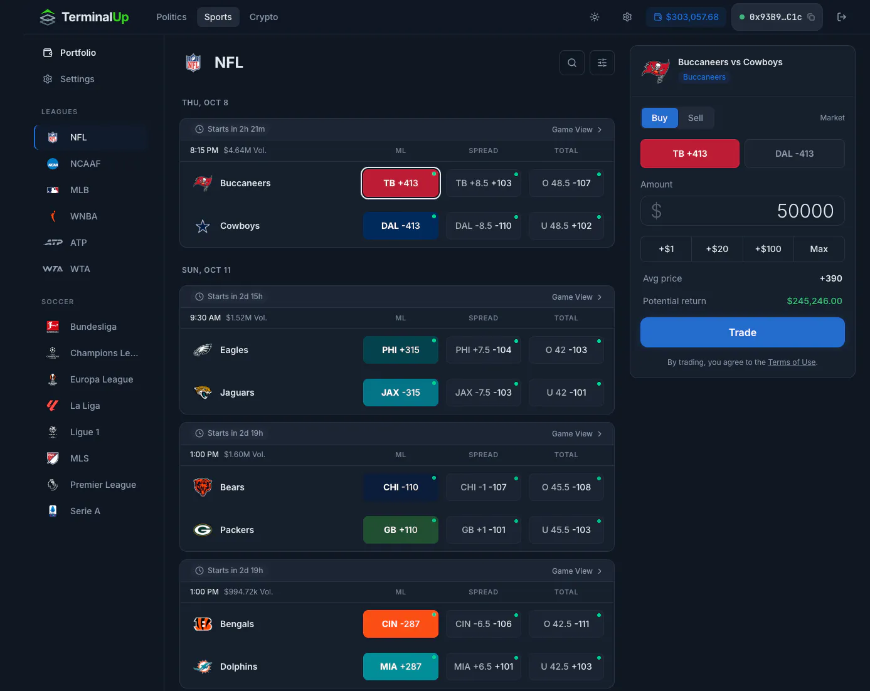This screenshot has height=691, width=870.
Task: Copy wallet address with copy icon
Action: point(811,17)
